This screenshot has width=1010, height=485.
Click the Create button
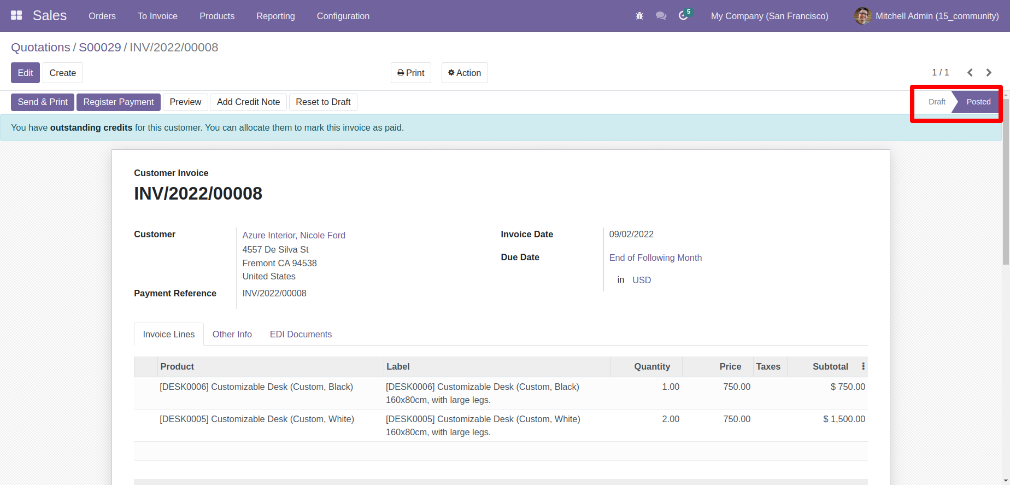63,73
